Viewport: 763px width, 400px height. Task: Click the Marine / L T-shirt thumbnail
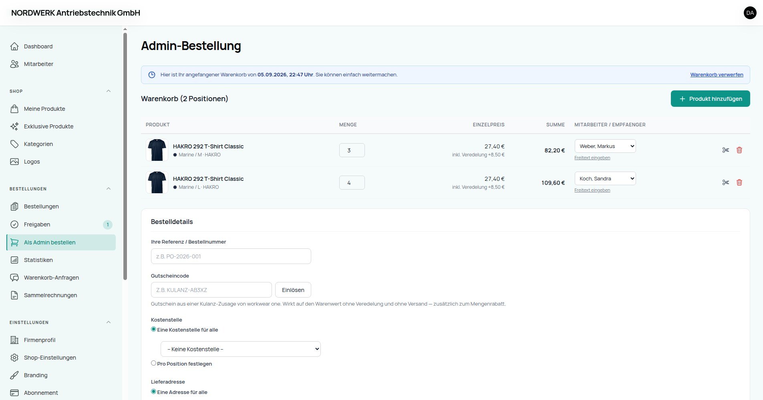click(x=157, y=182)
